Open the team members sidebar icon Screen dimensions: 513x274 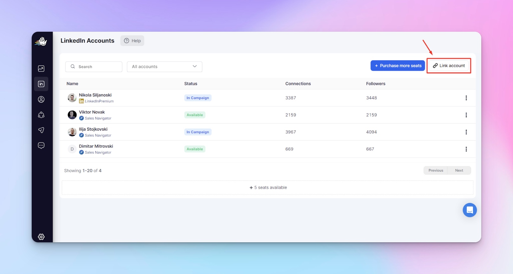(41, 115)
